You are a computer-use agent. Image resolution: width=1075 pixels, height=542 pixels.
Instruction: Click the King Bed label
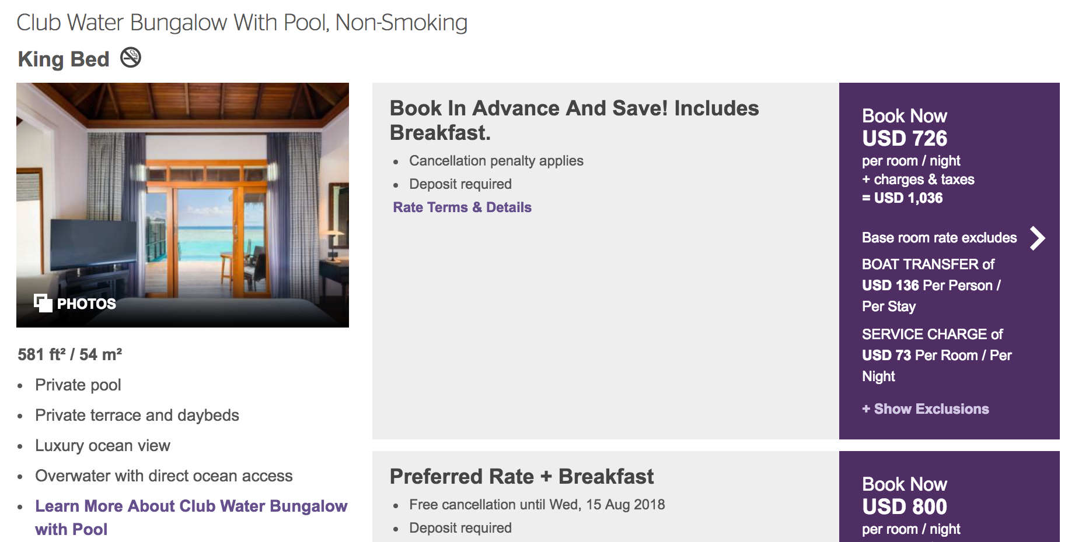pyautogui.click(x=64, y=59)
